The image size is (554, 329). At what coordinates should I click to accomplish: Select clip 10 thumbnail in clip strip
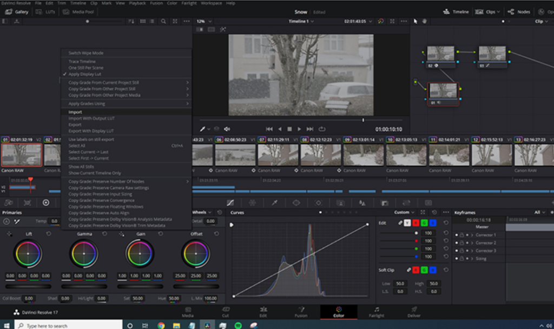click(406, 155)
